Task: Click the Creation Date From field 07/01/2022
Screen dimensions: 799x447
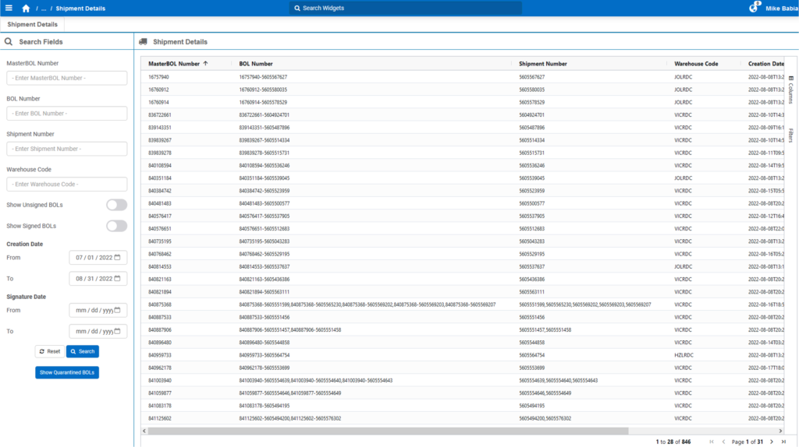Action: point(98,257)
